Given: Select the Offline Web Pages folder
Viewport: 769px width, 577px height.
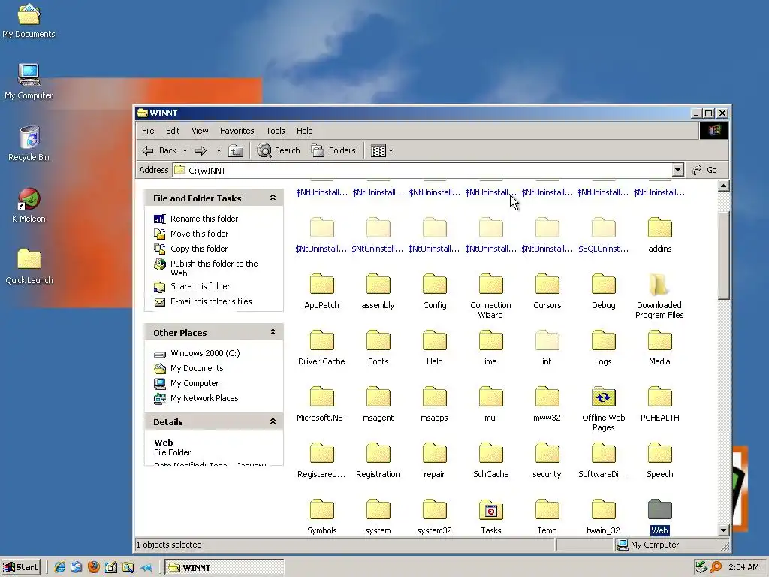Looking at the screenshot, I should [x=603, y=408].
